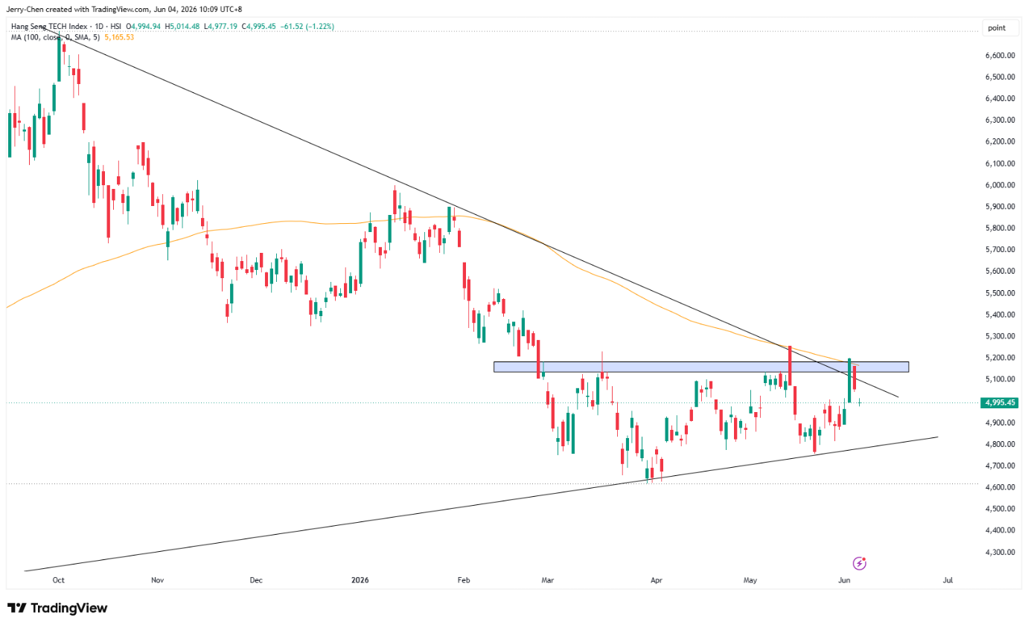1028x627 pixels.
Task: Click the current price tag 4,995.45
Action: (x=1000, y=402)
